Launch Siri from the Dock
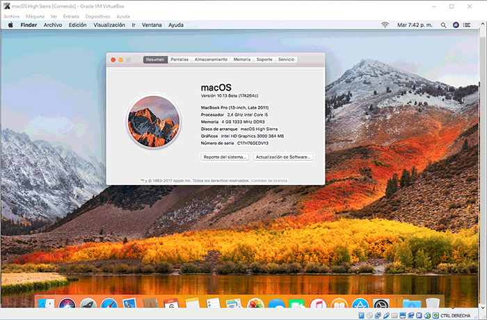This screenshot has height=320, width=487. tap(67, 303)
